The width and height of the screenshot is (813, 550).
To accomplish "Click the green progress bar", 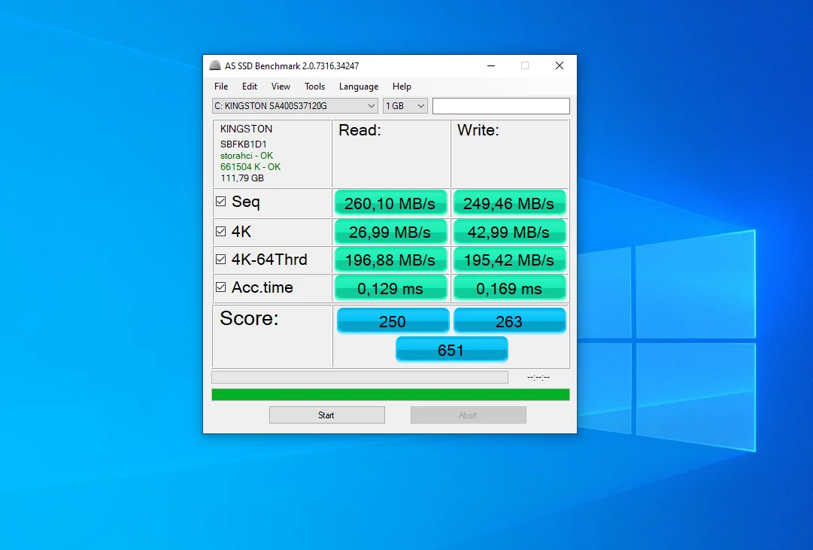I will [390, 395].
